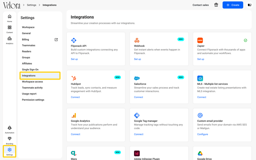Click the Custom email provider @ icon
This screenshot has height=160, width=256.
[200, 116]
